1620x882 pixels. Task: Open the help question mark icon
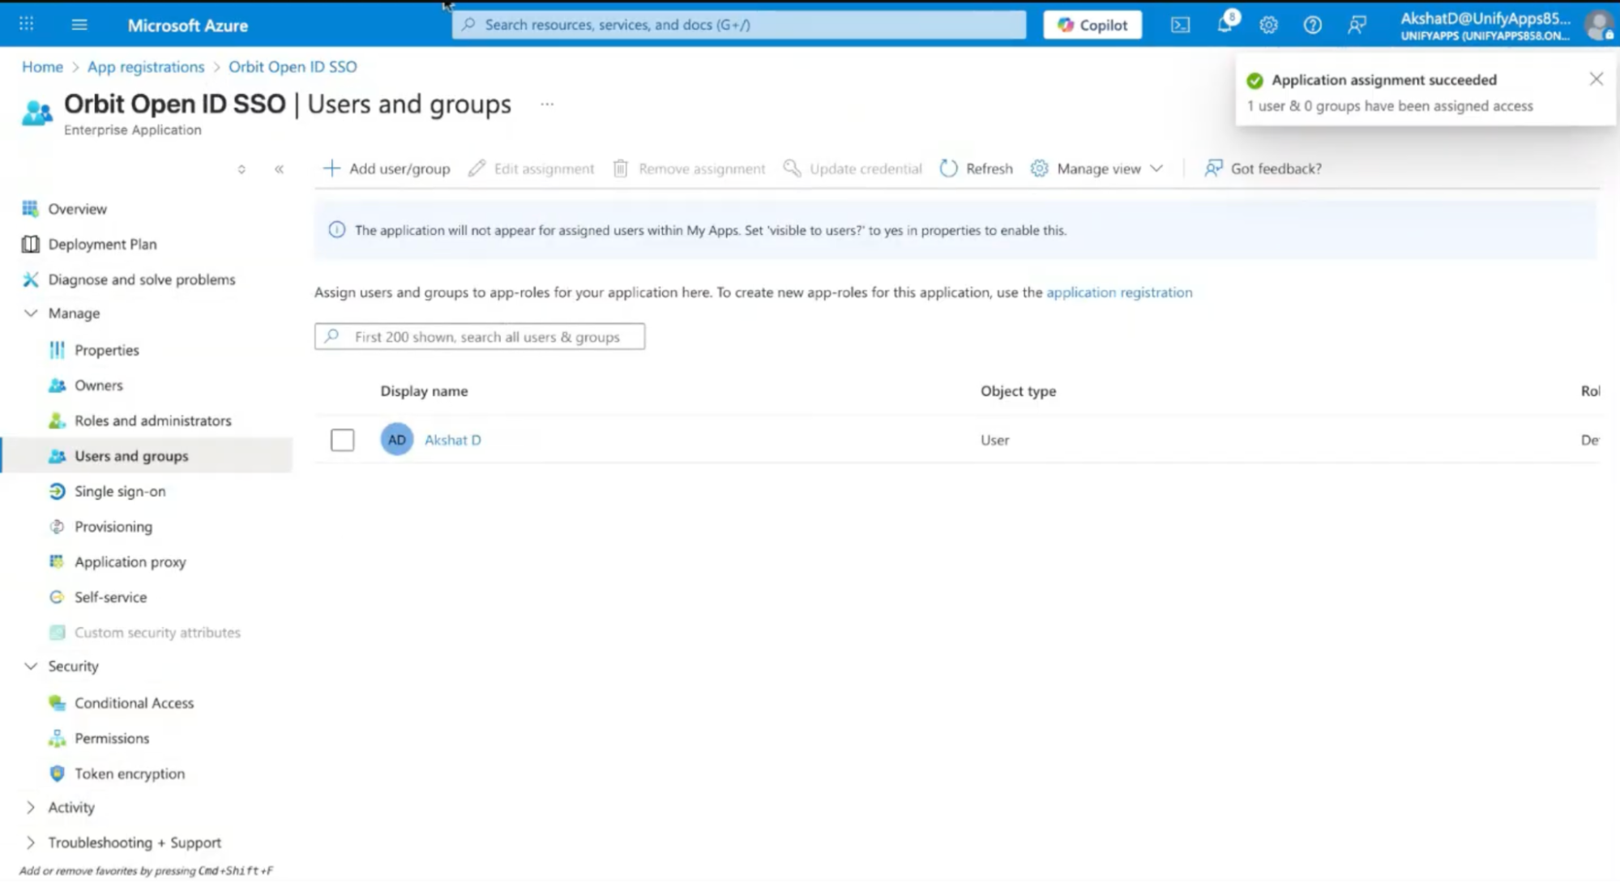(x=1312, y=25)
